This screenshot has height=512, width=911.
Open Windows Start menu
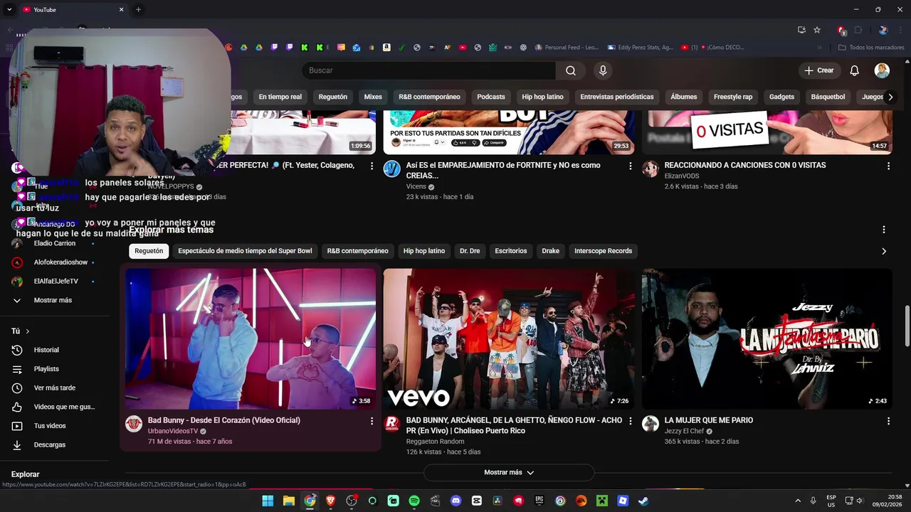pos(268,501)
